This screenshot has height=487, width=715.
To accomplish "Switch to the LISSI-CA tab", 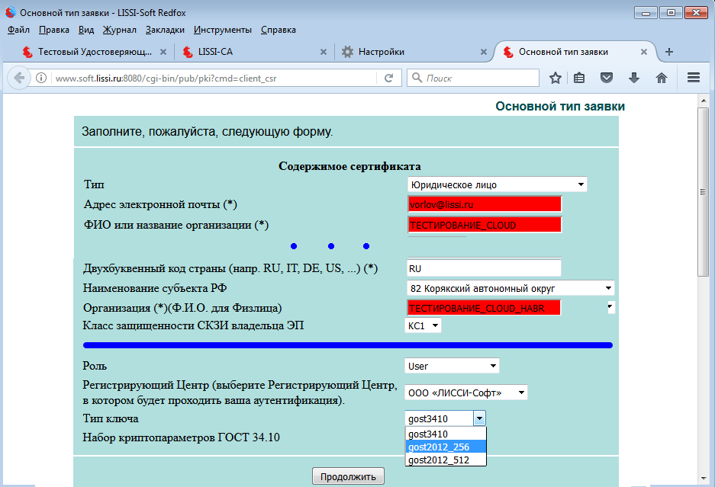I will (254, 52).
